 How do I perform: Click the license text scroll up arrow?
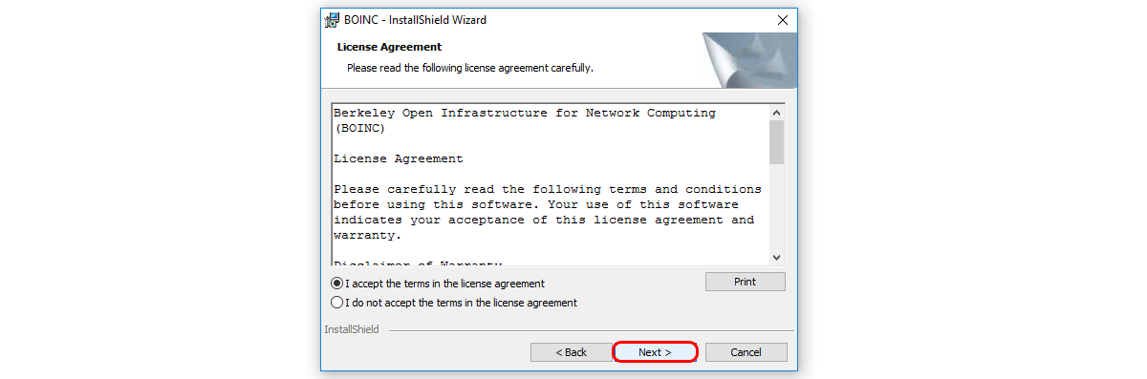coord(776,112)
